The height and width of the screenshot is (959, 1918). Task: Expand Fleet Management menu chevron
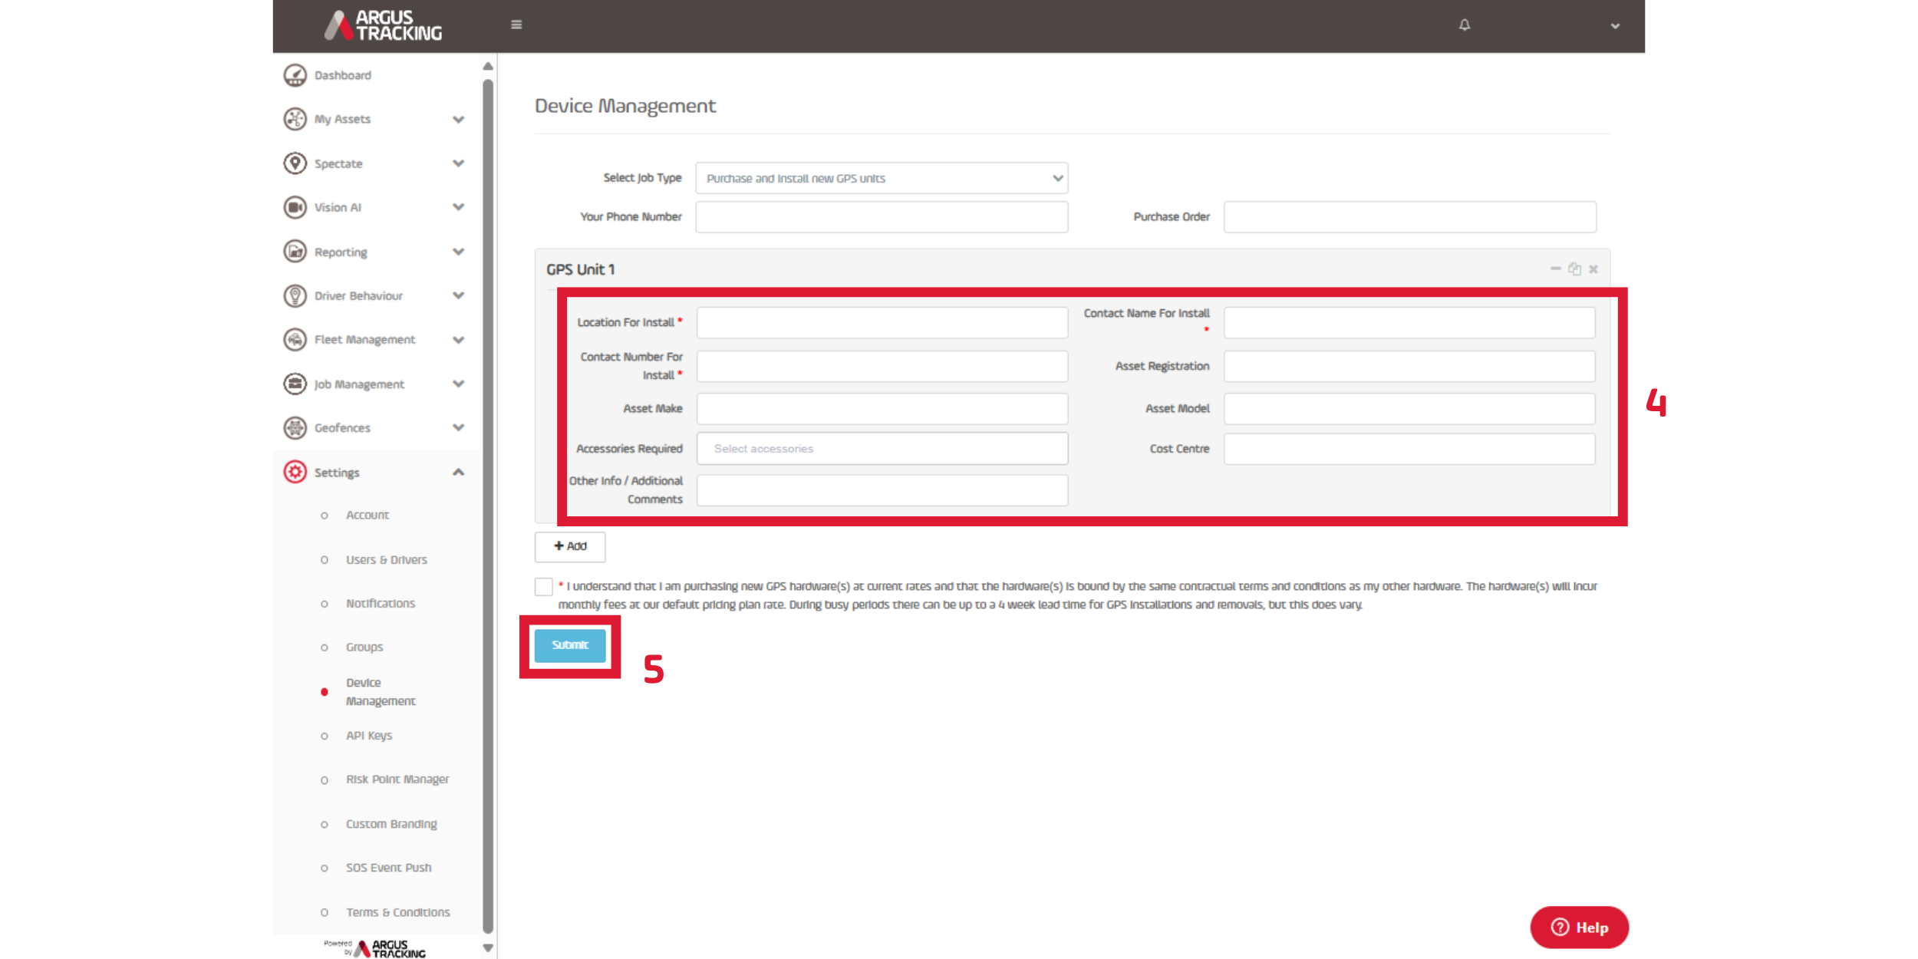pos(458,340)
